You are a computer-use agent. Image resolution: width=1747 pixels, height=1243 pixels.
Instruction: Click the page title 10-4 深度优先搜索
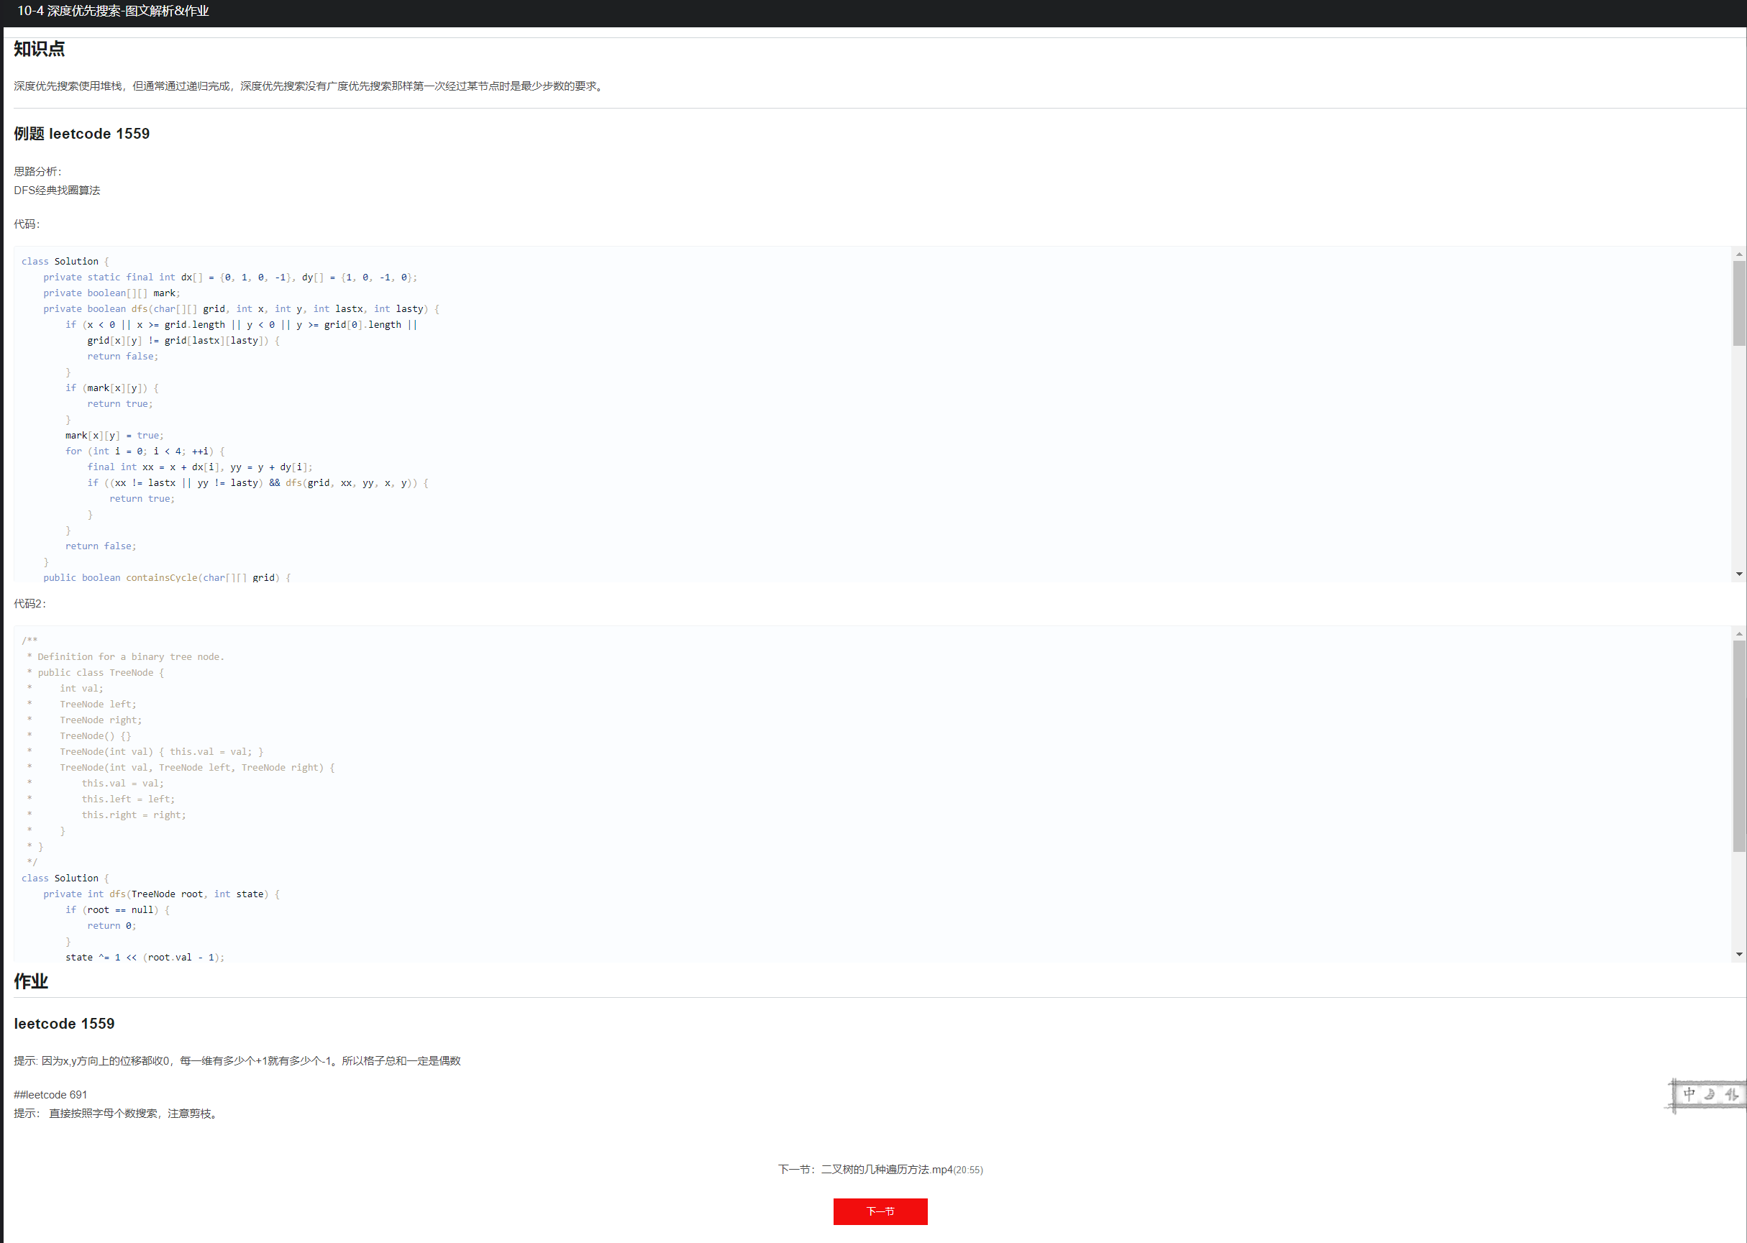tap(112, 11)
